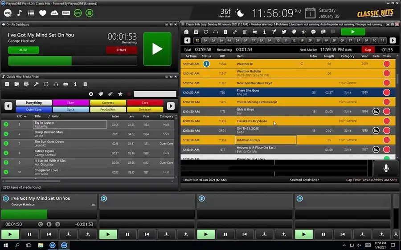Show previous categories in Media Finder

pos(8,106)
